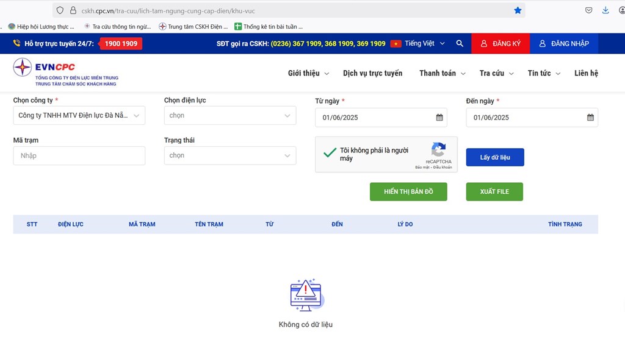Click the Đến ngày date field

[x=532, y=118]
